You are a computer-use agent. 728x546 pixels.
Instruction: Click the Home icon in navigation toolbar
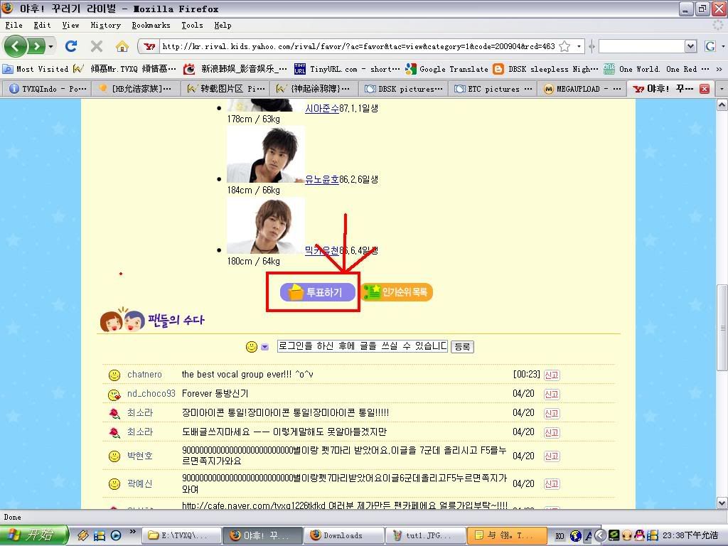pos(122,46)
